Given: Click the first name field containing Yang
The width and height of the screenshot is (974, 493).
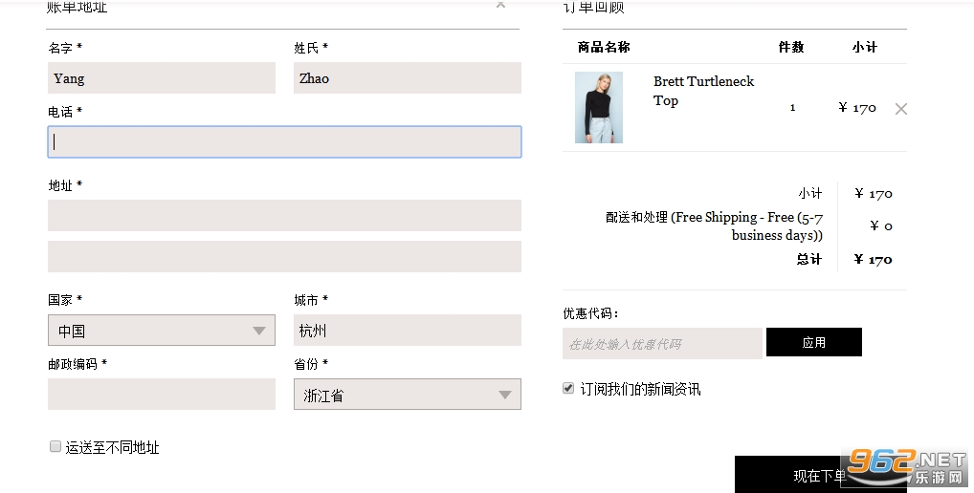Looking at the screenshot, I should pos(162,78).
